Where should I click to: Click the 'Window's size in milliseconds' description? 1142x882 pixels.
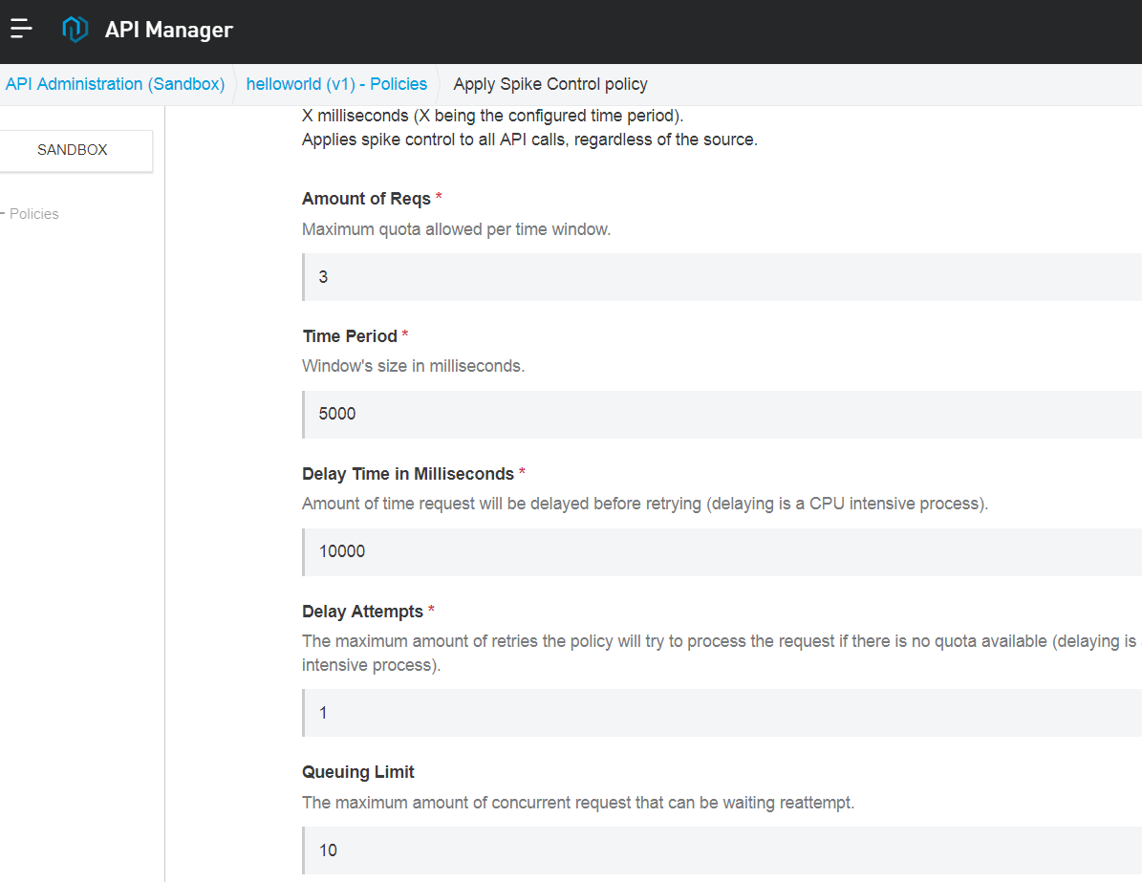coord(413,366)
